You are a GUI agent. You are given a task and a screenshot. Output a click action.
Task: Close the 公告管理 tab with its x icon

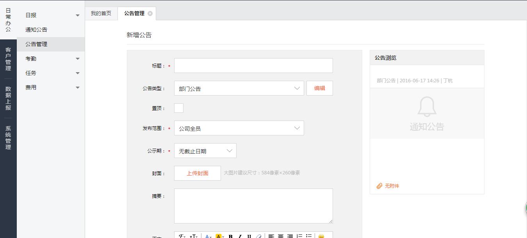(x=150, y=14)
